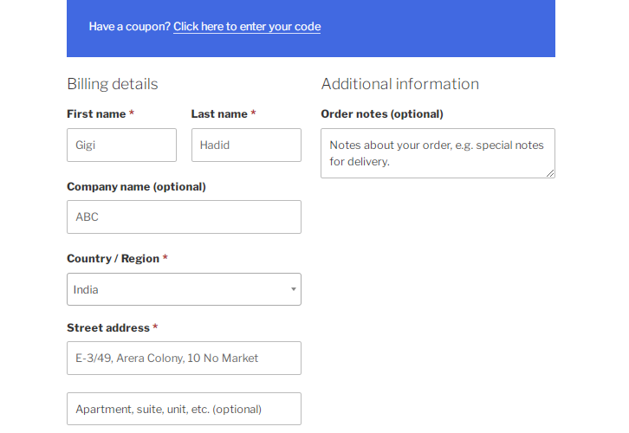Viewport: 629px width, 433px height.
Task: Click the 'Additional information' heading
Action: pyautogui.click(x=399, y=84)
